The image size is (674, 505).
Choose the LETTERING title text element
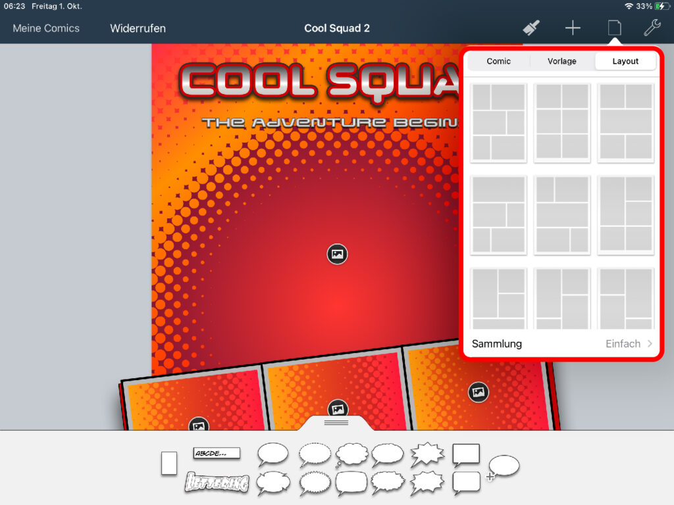pos(217,483)
